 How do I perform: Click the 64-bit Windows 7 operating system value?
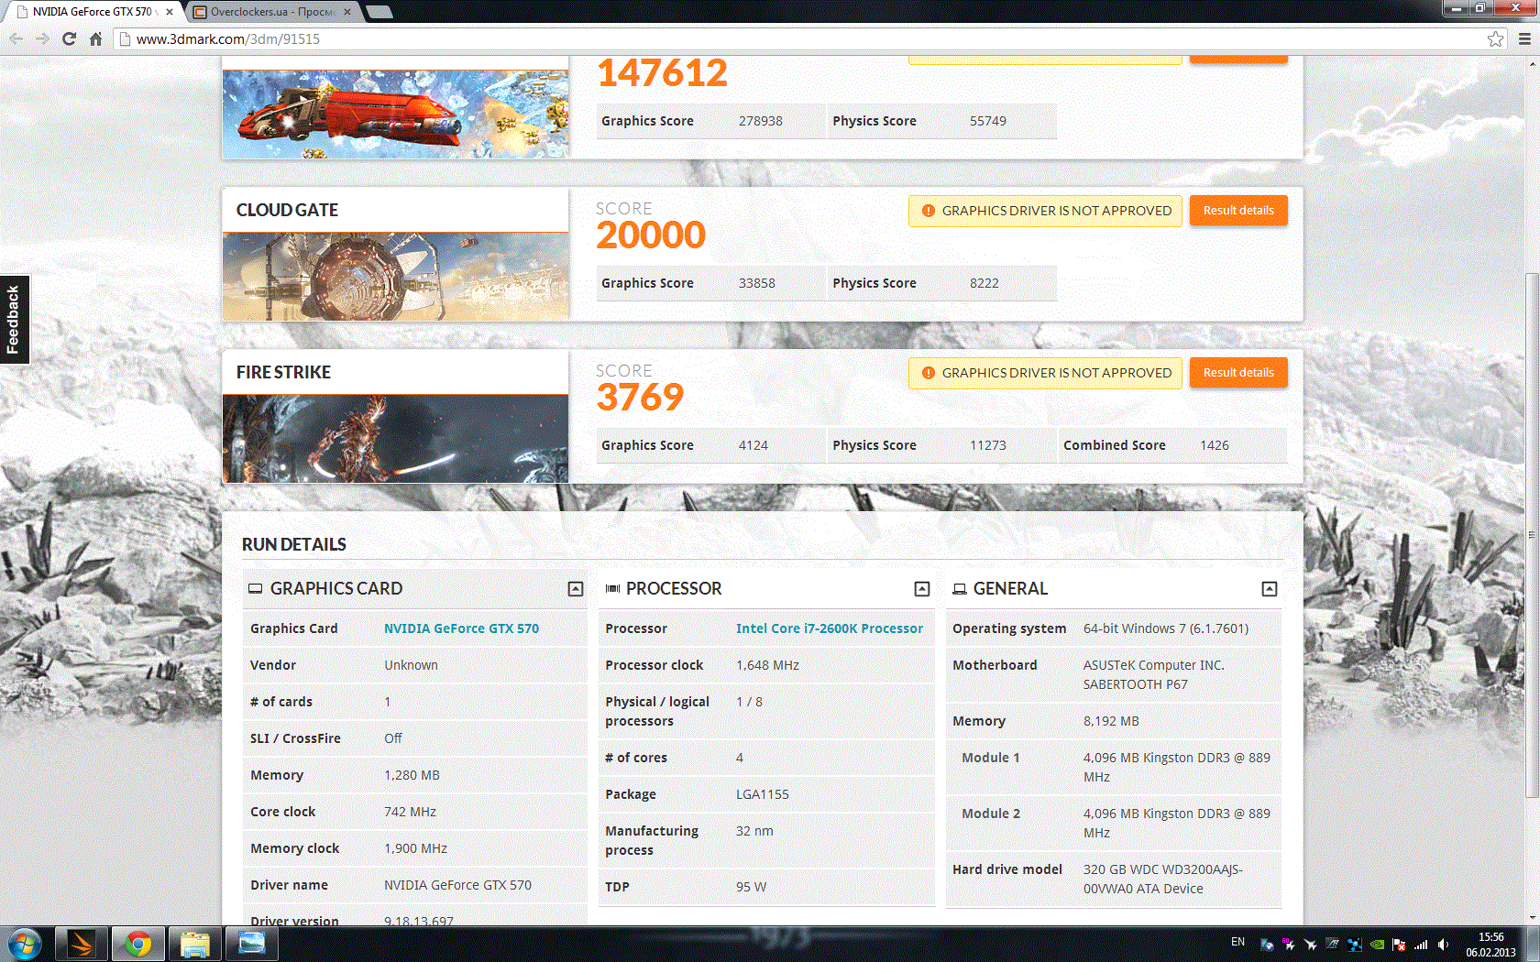[1166, 629]
